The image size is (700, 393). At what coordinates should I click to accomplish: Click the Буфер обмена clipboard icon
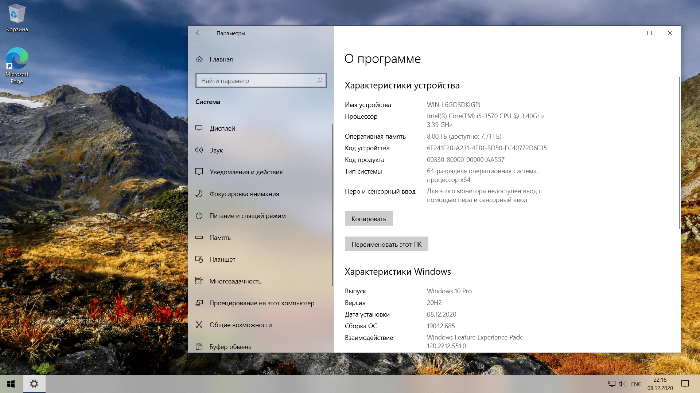tap(199, 346)
